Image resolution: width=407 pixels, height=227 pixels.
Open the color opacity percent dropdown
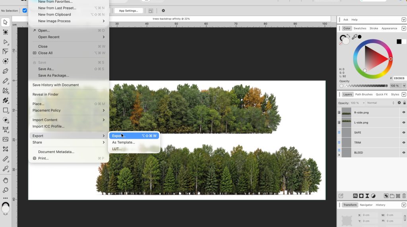pyautogui.click(x=404, y=86)
